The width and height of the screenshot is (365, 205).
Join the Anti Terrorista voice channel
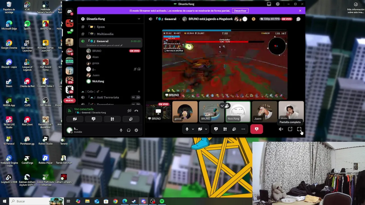point(111,97)
